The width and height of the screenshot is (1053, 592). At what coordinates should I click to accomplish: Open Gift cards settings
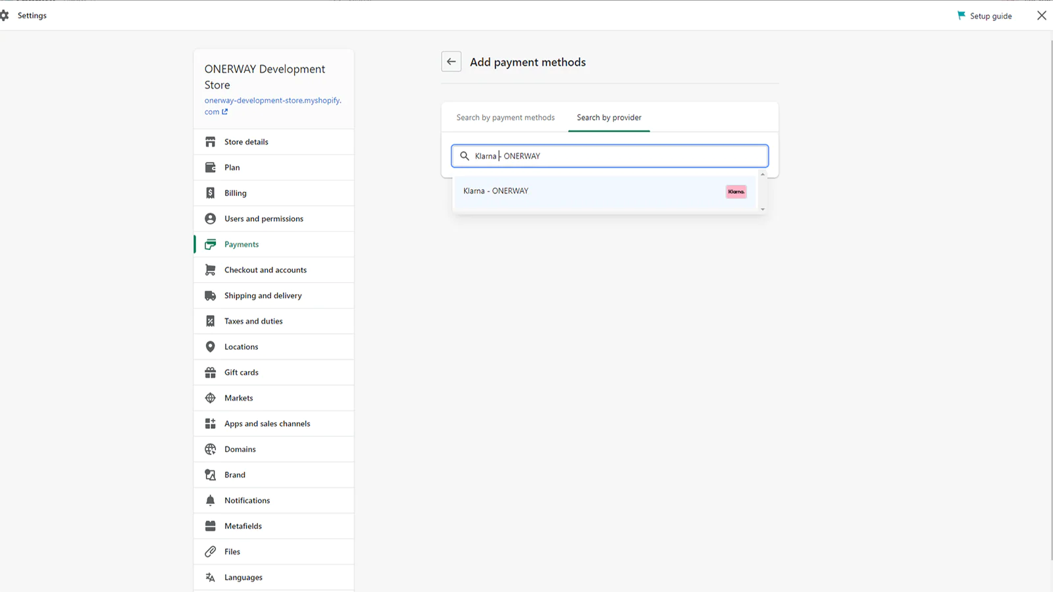click(x=274, y=373)
